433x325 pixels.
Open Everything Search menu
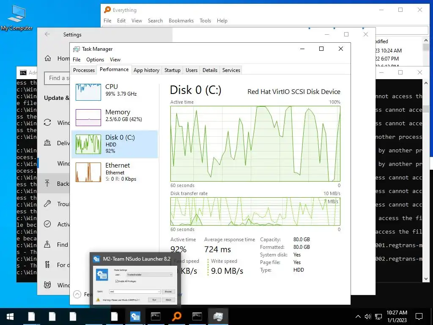coord(155,21)
